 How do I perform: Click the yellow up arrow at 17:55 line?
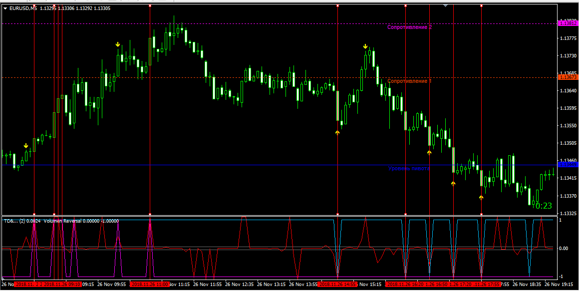[x=481, y=198]
